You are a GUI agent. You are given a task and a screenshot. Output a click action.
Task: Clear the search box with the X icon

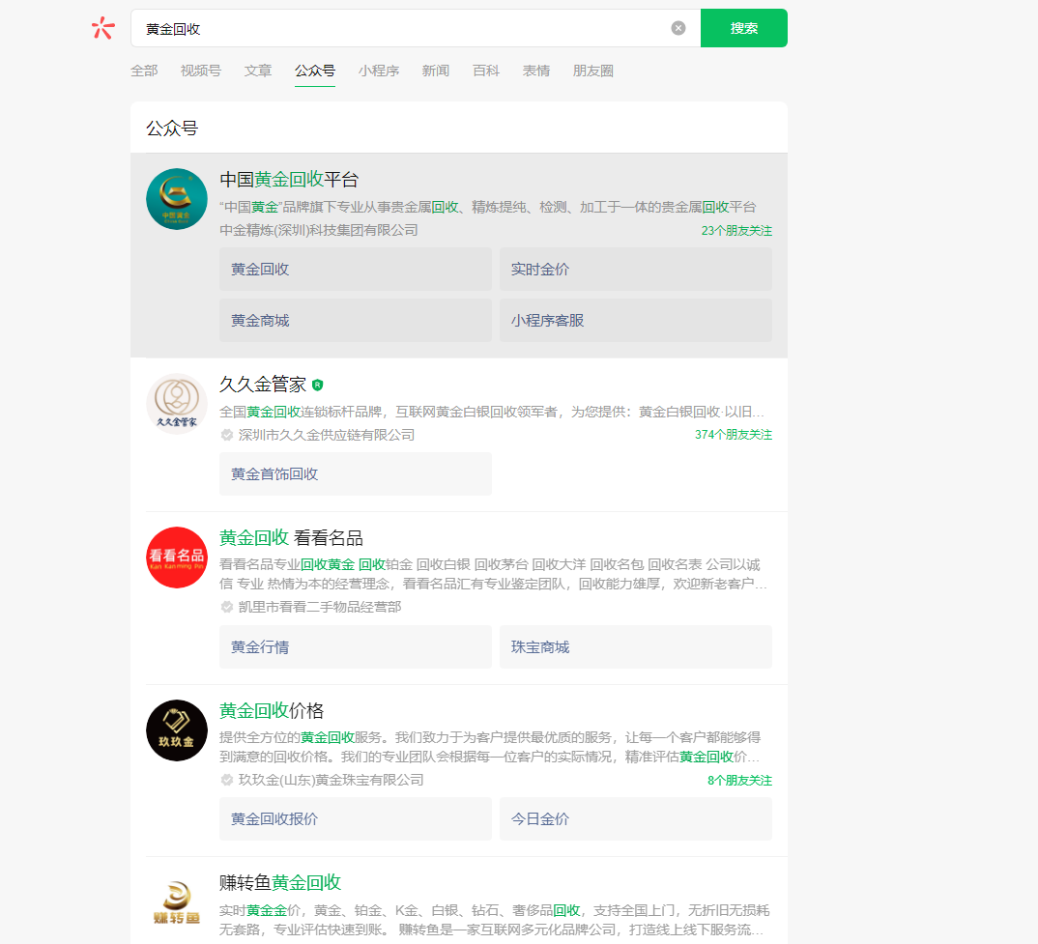pos(678,28)
